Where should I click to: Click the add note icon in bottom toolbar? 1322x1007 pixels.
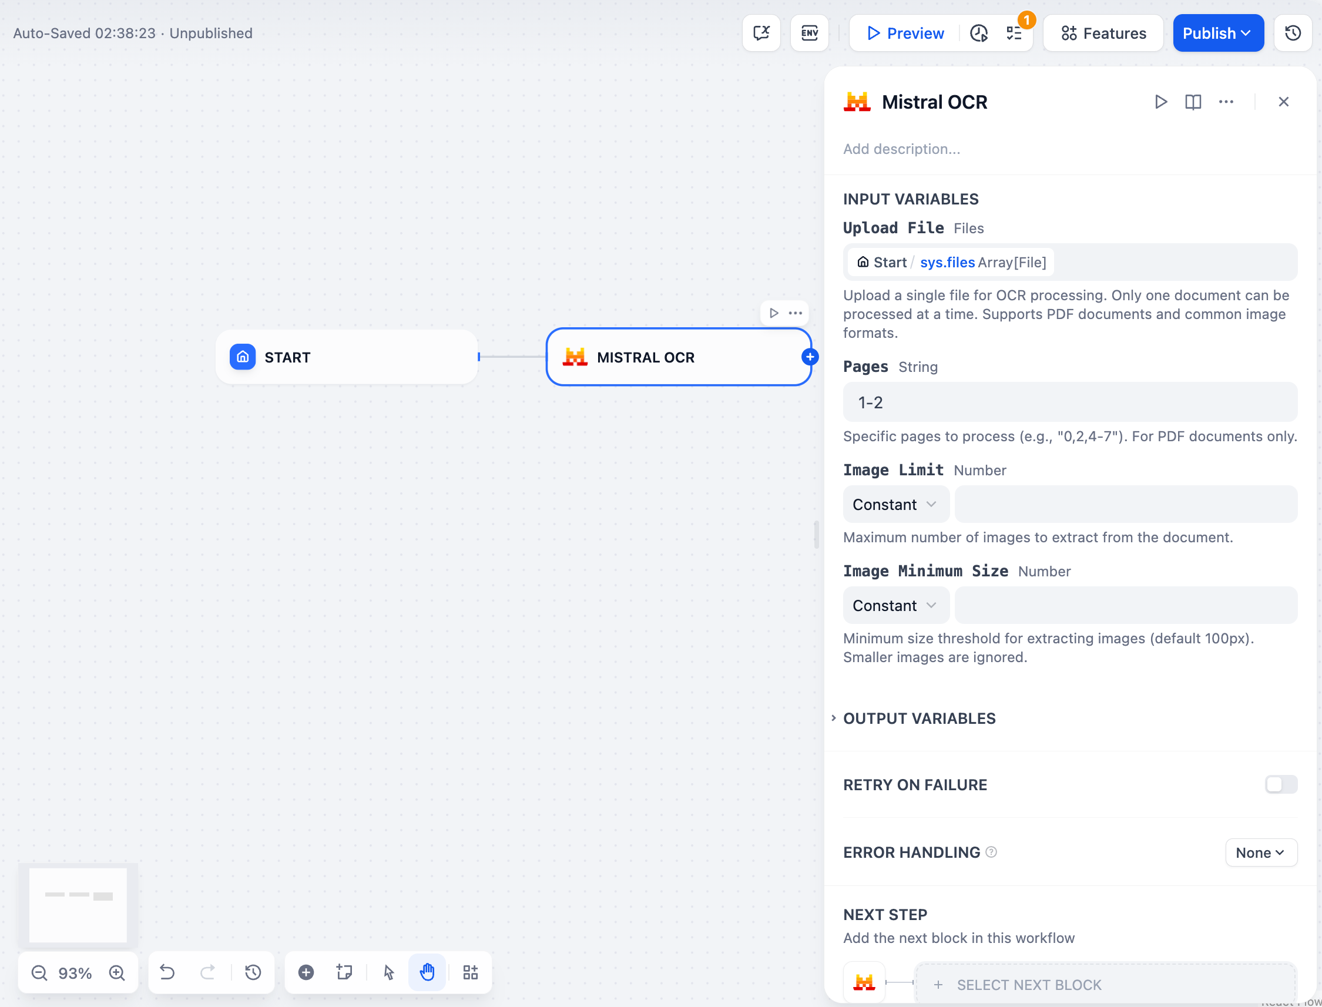(344, 972)
